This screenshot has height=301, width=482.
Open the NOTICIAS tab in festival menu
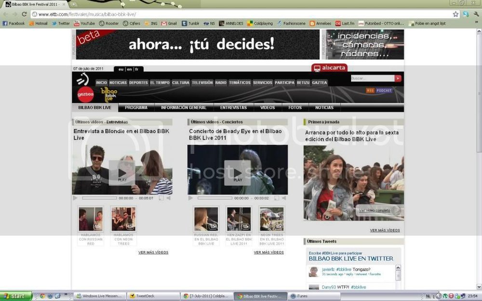(324, 107)
